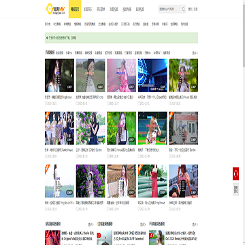
Task: Focus the header search input field
Action: [x=170, y=10]
